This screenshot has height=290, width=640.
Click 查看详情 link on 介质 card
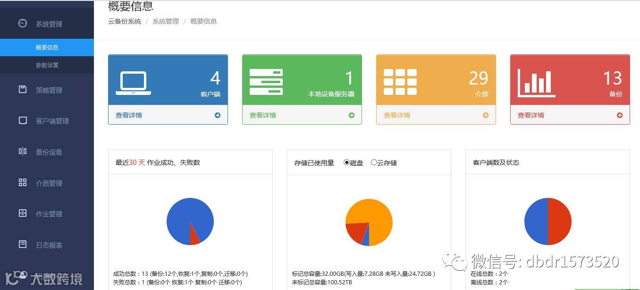click(x=397, y=115)
